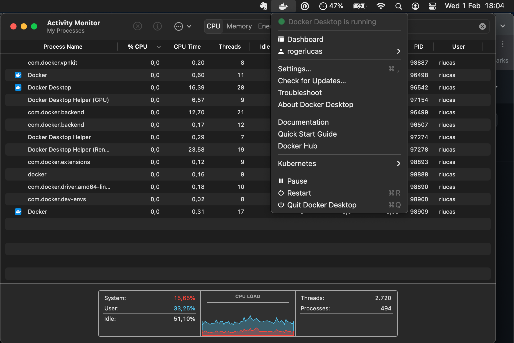The width and height of the screenshot is (514, 343).
Task: Select Troubleshoot in the Docker menu
Action: (x=300, y=93)
